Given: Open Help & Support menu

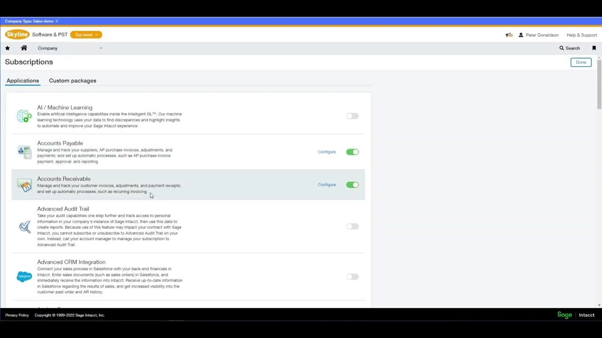Looking at the screenshot, I should click(x=582, y=35).
